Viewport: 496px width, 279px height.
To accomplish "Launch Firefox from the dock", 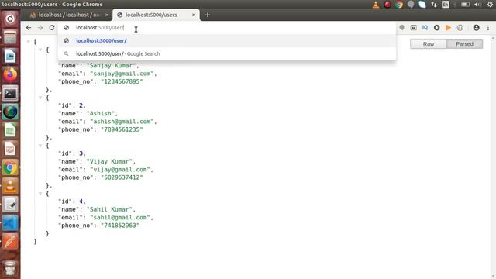I will click(x=10, y=74).
